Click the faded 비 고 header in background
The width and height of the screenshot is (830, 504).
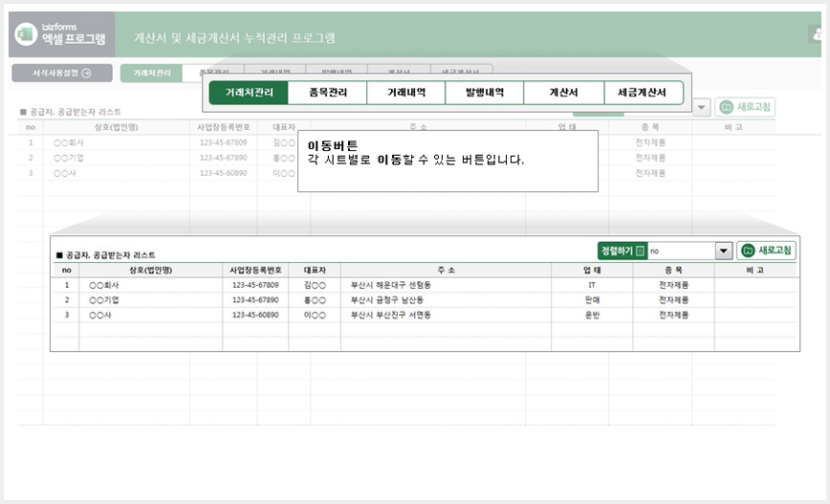coord(733,127)
